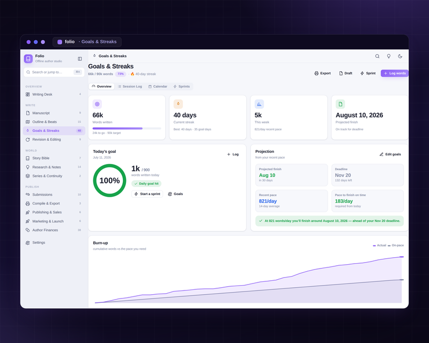Toggle the Actual series in Burn-up legend
Screen dimensions: 429x343
pos(380,245)
